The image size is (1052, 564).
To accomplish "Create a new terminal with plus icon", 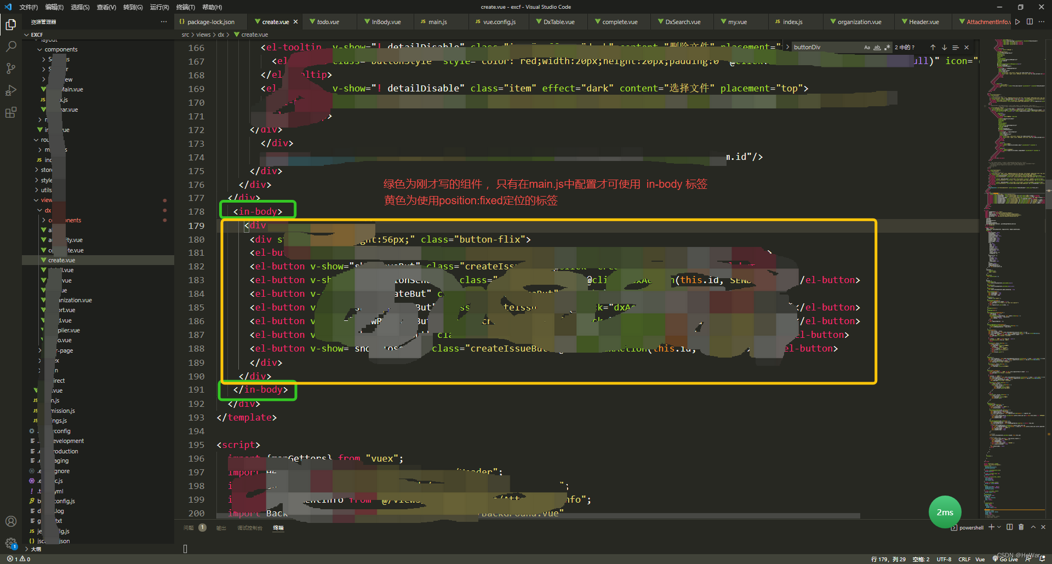I will (x=991, y=527).
